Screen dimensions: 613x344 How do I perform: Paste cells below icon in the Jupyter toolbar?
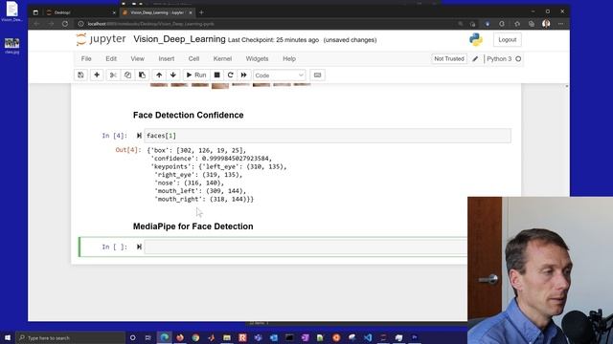pyautogui.click(x=142, y=75)
